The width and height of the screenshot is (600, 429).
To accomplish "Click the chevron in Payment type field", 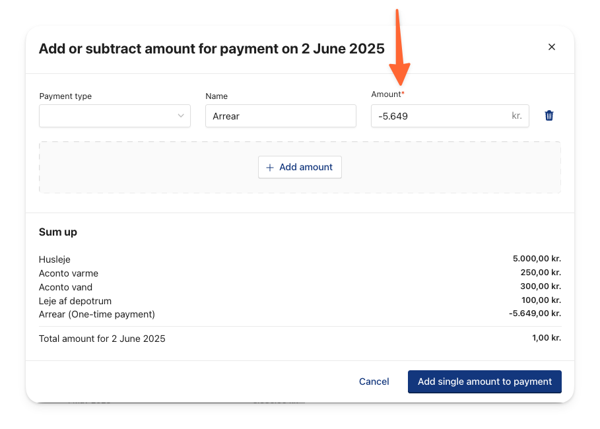I will click(x=181, y=115).
